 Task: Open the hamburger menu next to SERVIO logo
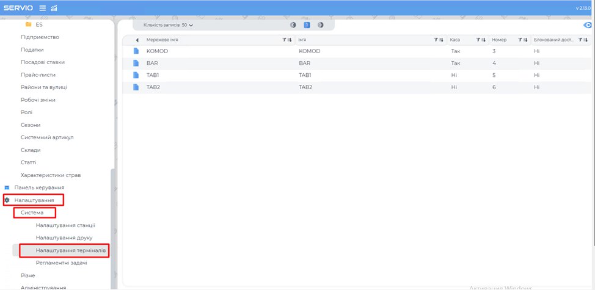point(43,8)
